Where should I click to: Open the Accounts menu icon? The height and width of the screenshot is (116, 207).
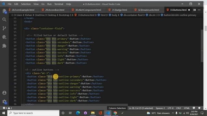pos(4,93)
